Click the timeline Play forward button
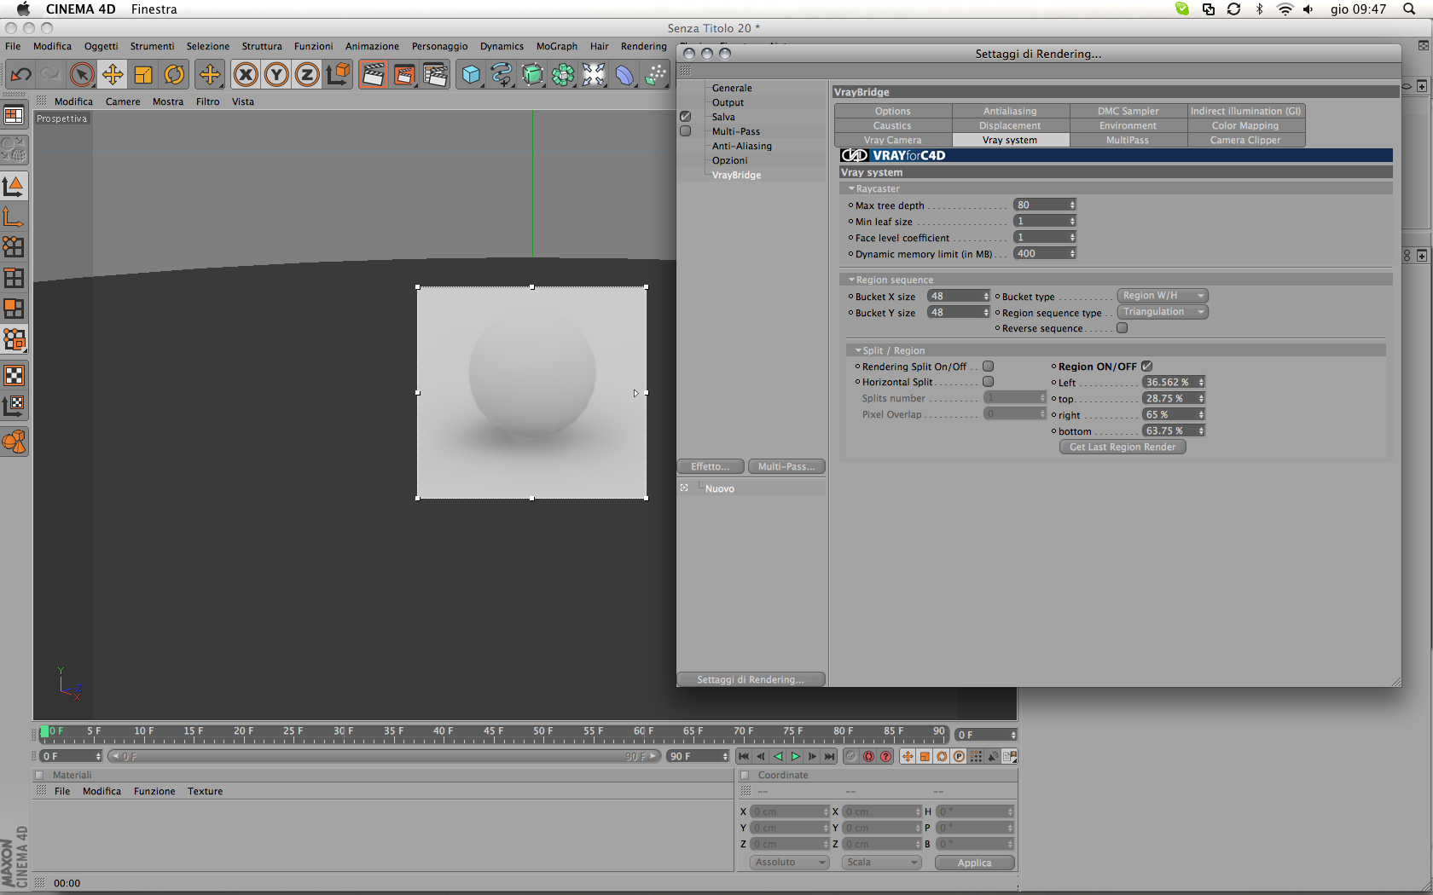 [x=795, y=756]
